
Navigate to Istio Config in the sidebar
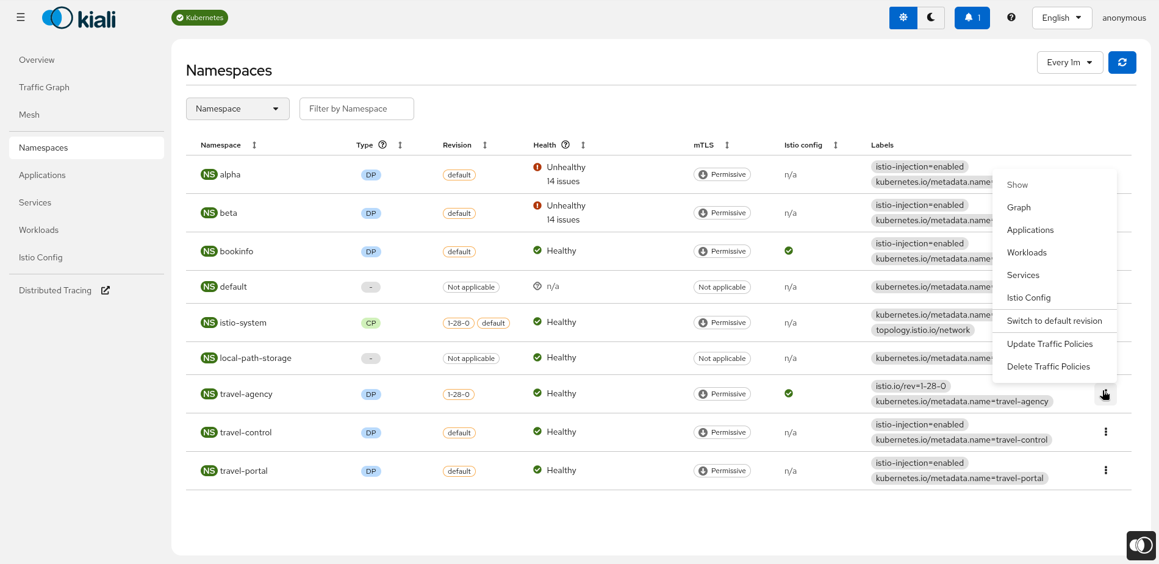pyautogui.click(x=40, y=257)
